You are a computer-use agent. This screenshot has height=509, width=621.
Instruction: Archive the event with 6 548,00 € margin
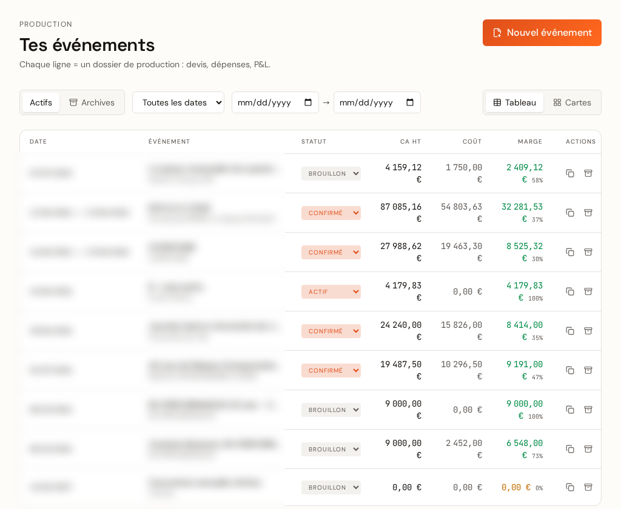point(588,449)
